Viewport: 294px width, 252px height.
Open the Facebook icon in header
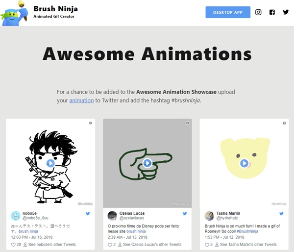(272, 12)
